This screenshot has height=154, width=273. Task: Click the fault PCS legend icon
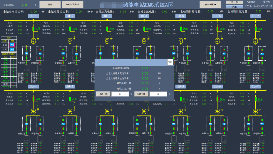(x=12, y=45)
